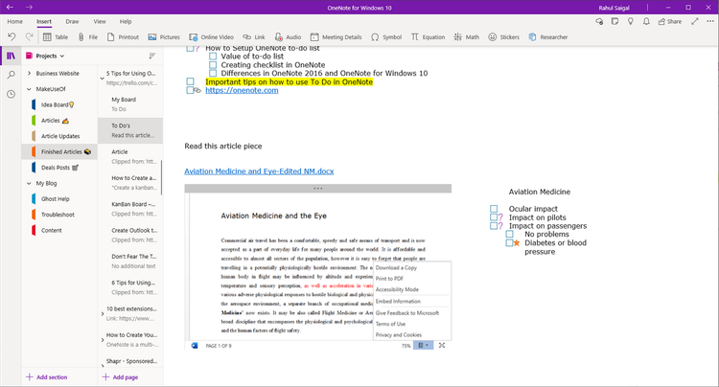
Task: Open 'Aviation Medicine and Eye-Edited NM.docx' link
Action: (x=259, y=171)
